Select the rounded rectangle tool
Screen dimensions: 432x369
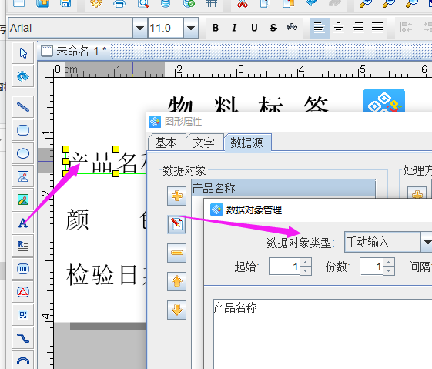(23, 130)
